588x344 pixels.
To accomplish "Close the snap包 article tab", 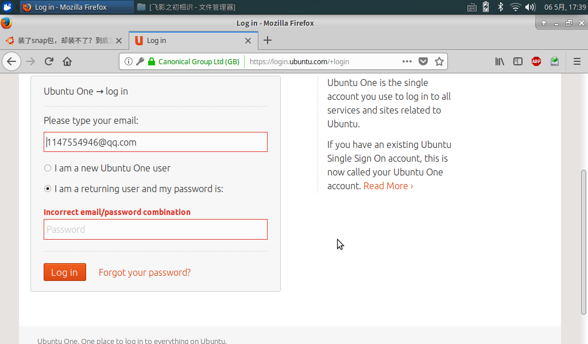I will pos(119,41).
